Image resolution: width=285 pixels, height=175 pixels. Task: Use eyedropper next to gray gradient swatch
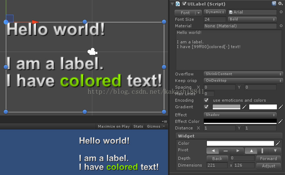tap(244, 107)
